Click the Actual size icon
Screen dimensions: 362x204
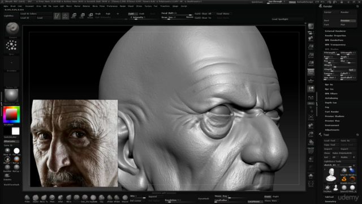point(311,56)
